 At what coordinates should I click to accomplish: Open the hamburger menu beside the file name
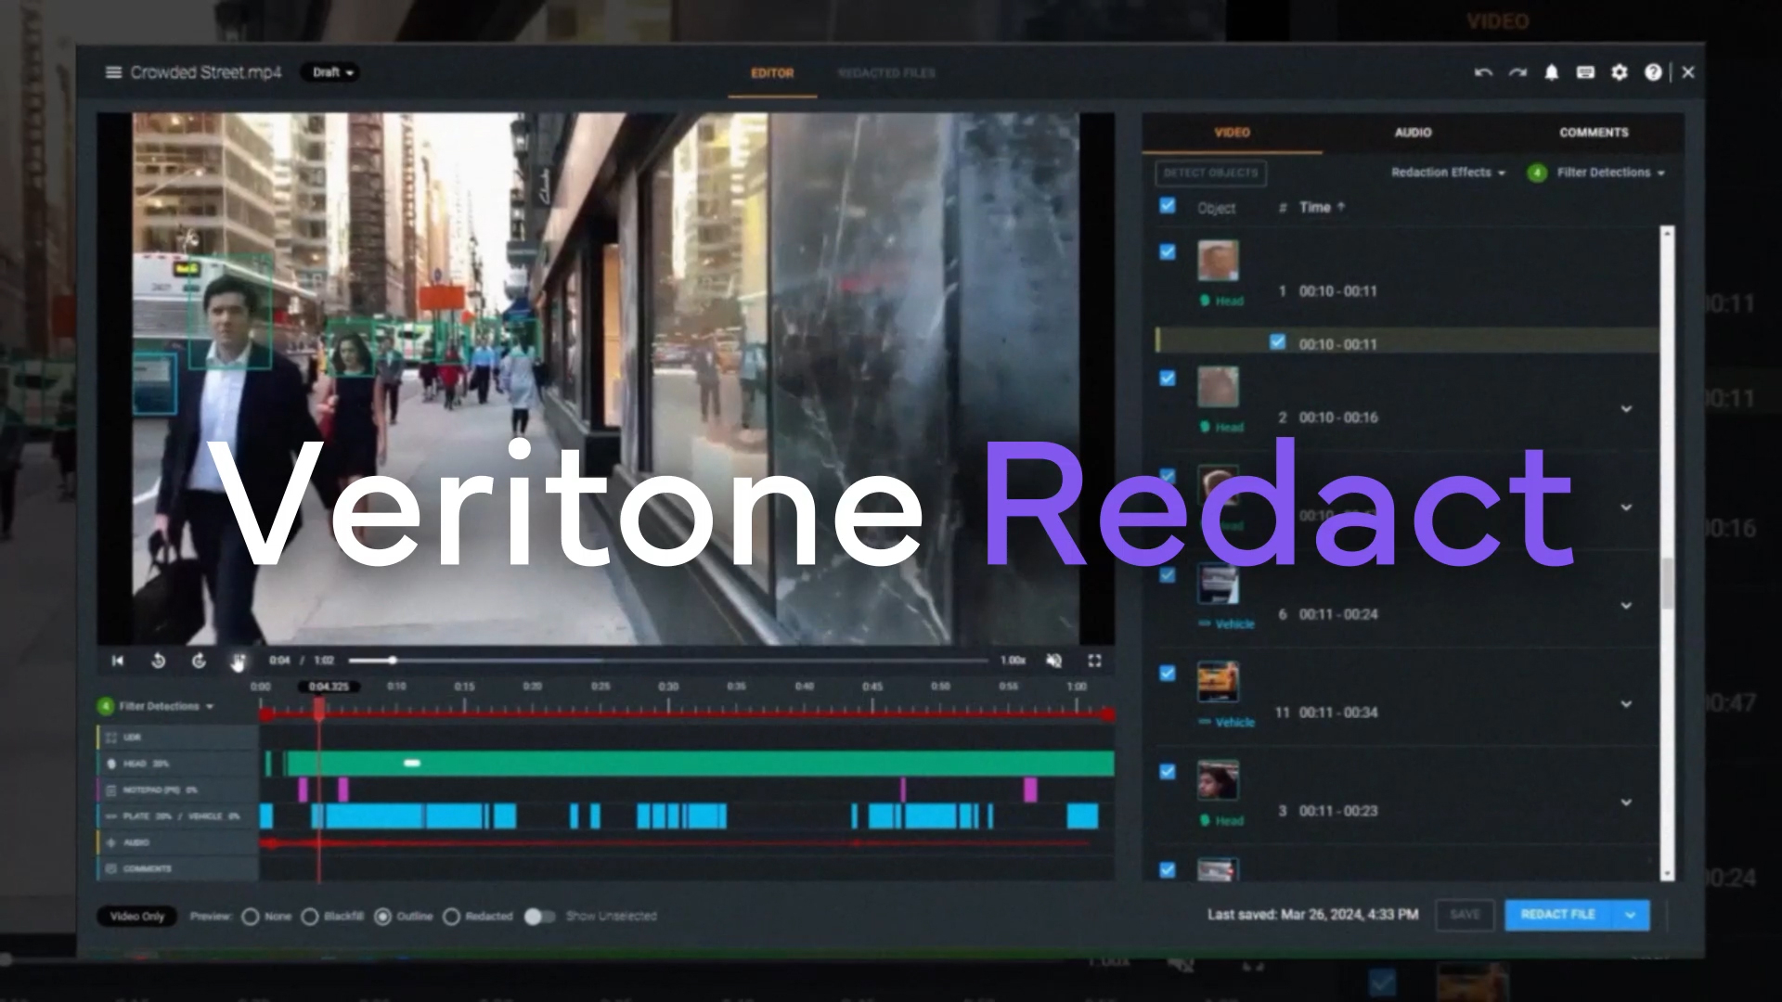(x=113, y=72)
